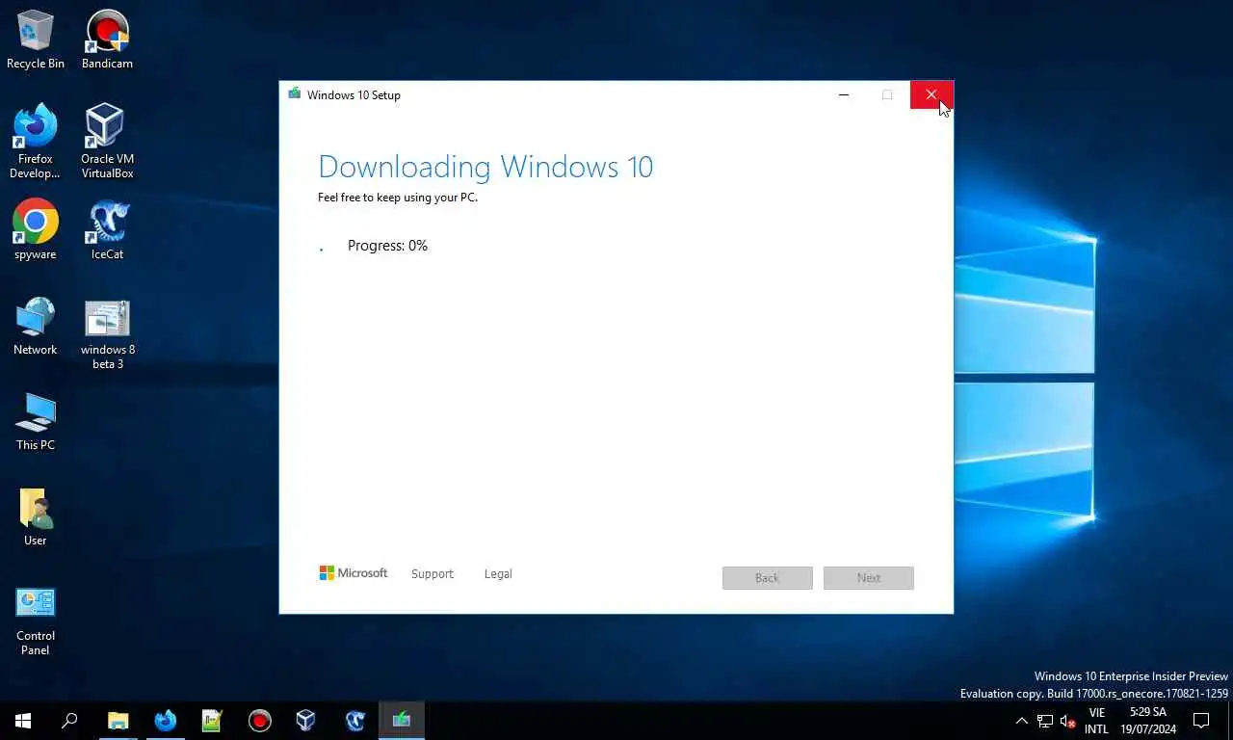Click the Chrome icon labeled spyware

coord(36,229)
